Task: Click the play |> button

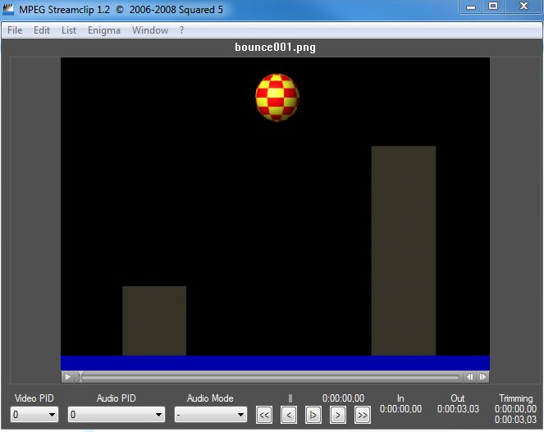Action: click(313, 415)
